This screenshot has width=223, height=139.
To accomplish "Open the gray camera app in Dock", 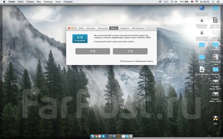I will [x=111, y=136].
